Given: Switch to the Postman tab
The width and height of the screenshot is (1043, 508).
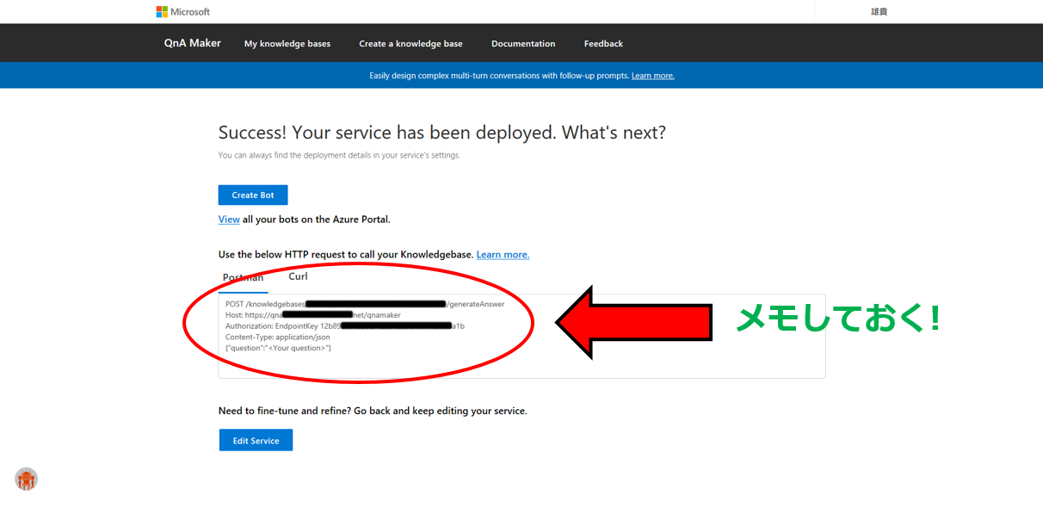Looking at the screenshot, I should pos(244,277).
